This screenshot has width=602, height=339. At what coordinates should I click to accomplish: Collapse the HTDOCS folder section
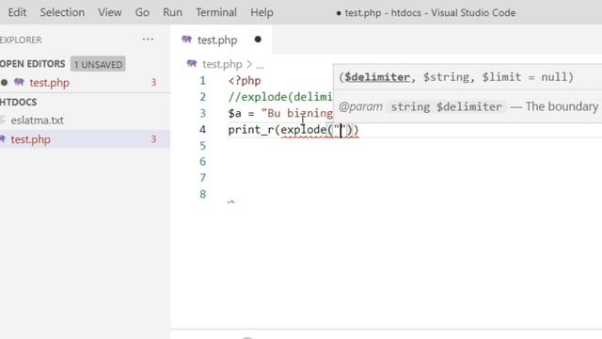point(19,103)
